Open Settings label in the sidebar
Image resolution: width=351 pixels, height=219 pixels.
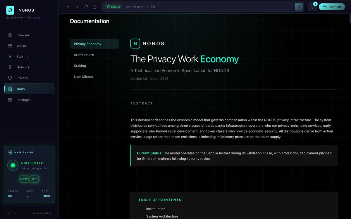click(23, 100)
